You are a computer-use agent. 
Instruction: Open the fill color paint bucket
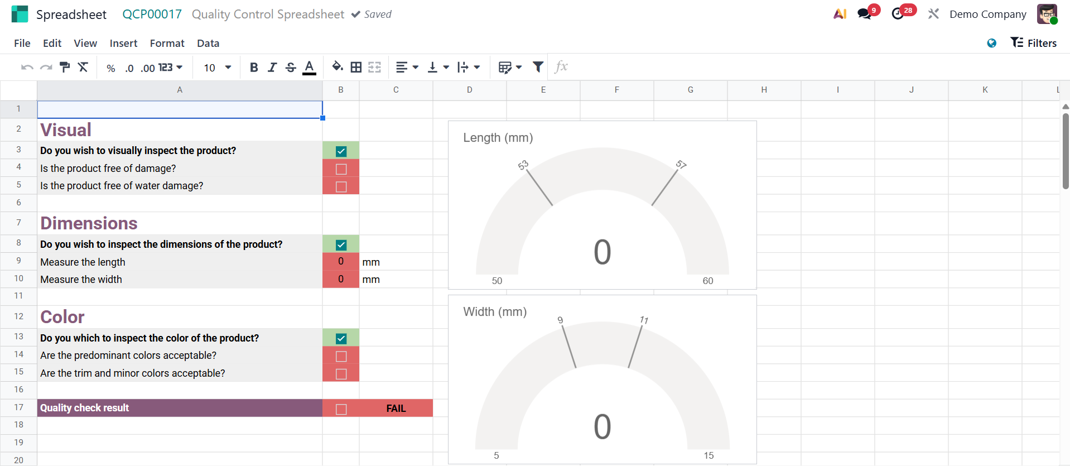click(338, 68)
